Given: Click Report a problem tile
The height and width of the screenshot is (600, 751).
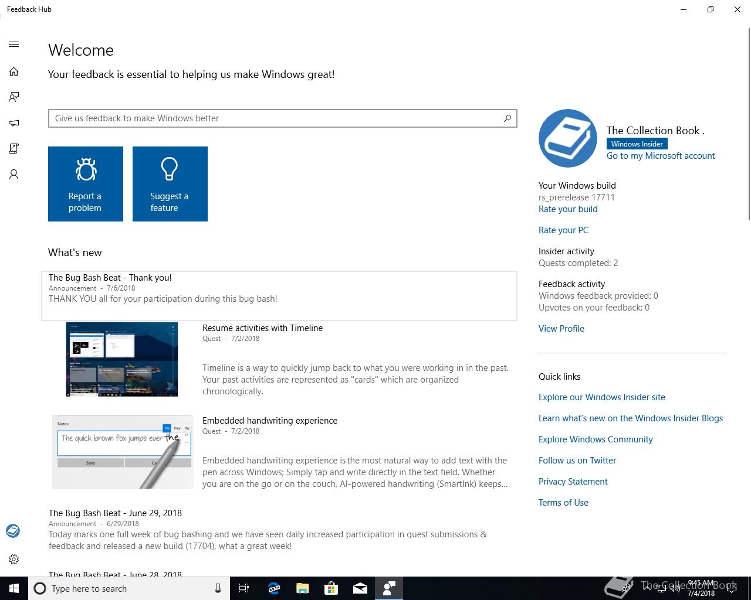Looking at the screenshot, I should coord(86,184).
